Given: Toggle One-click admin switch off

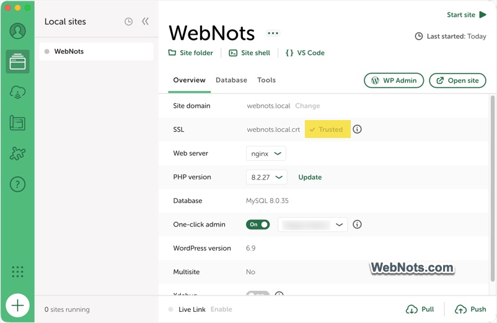Looking at the screenshot, I should point(258,224).
